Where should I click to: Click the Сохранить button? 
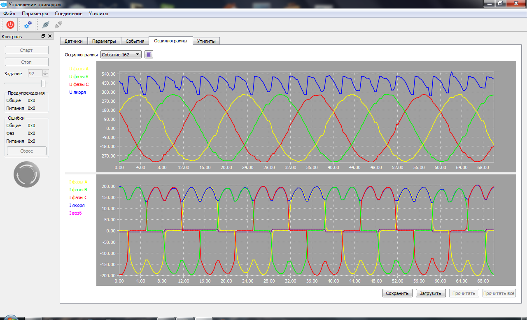tap(397, 293)
